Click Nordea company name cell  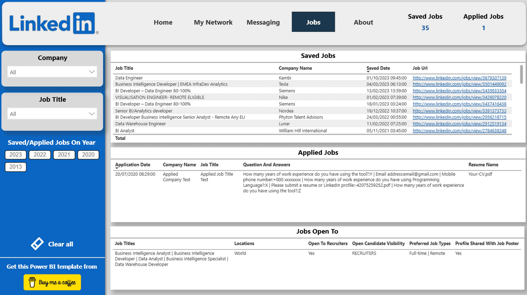click(286, 111)
